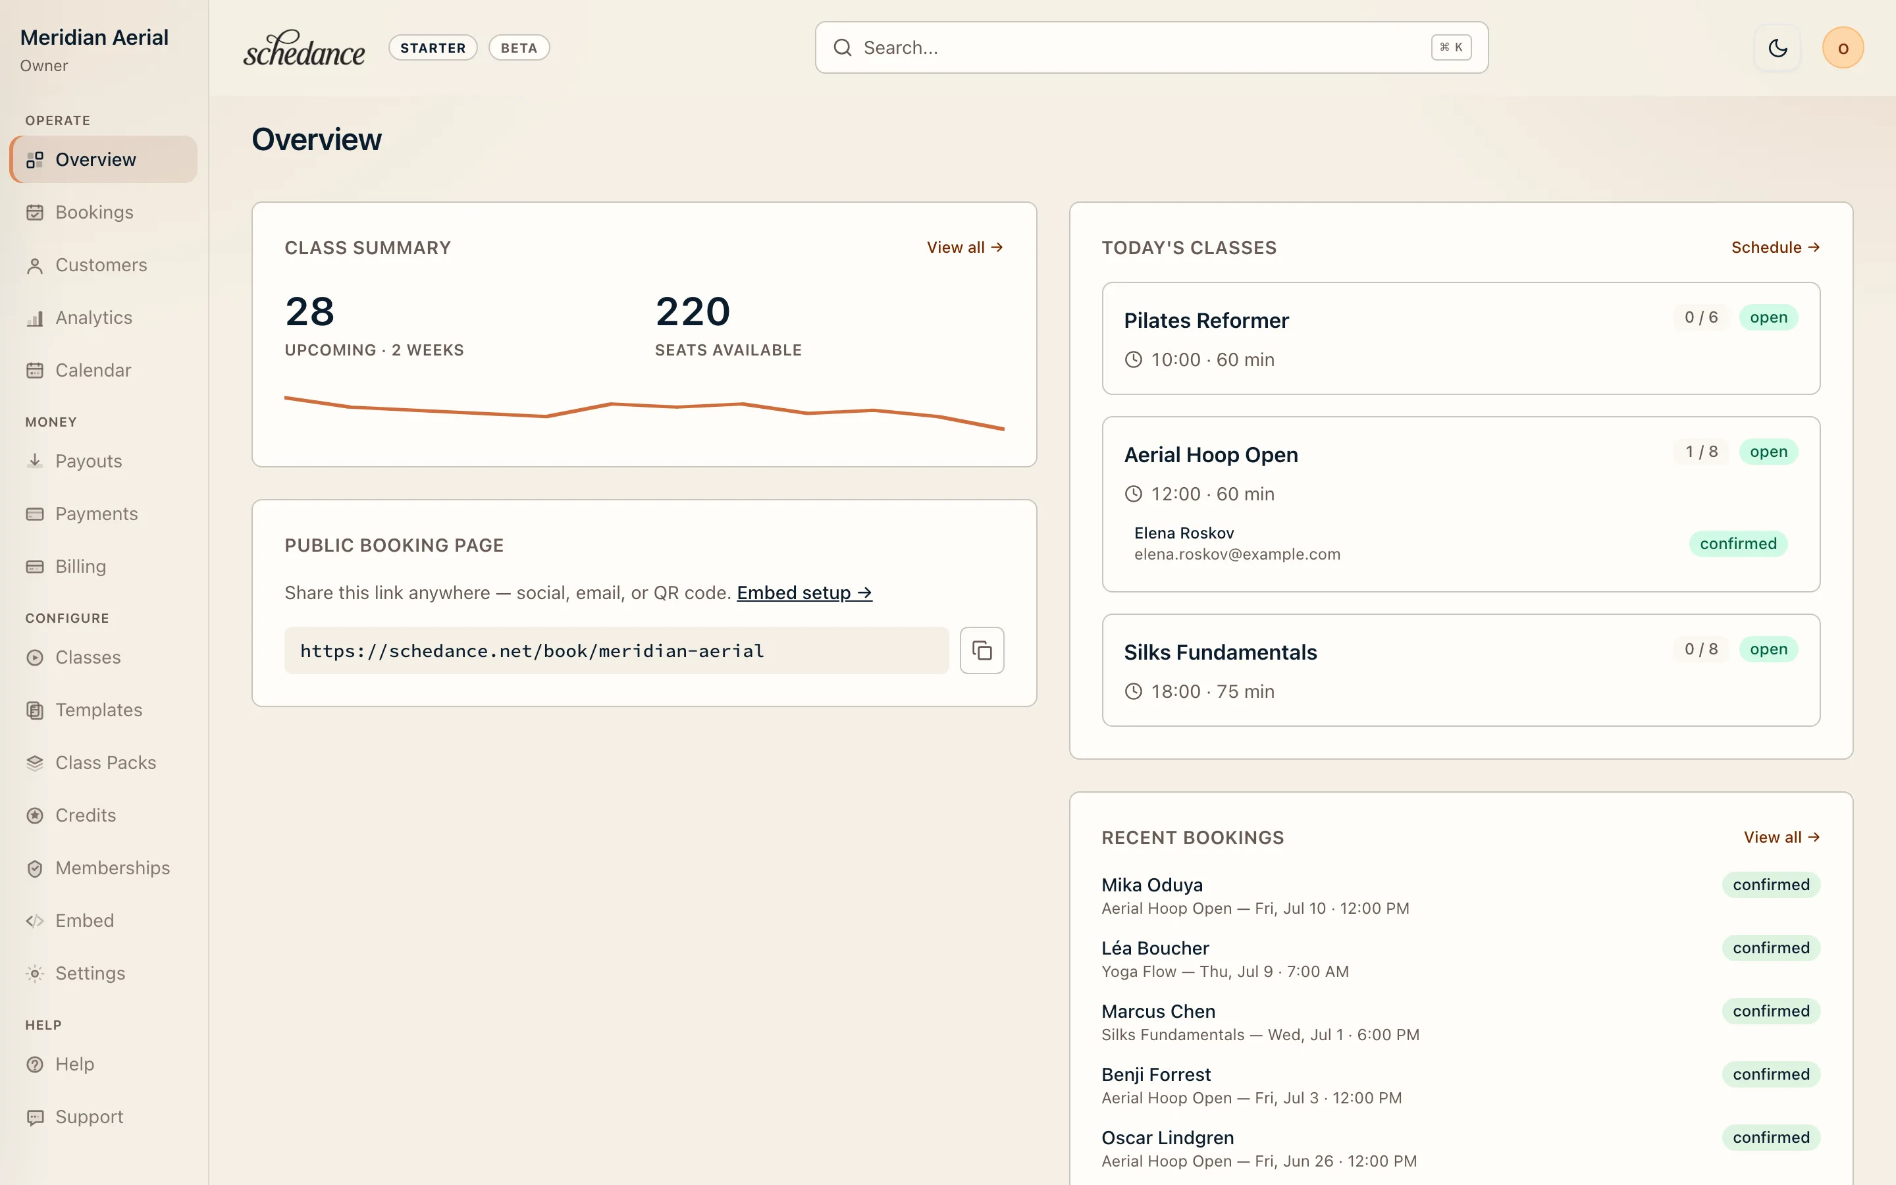
Task: Click the Oscar Lindgren booking row
Action: click(x=1460, y=1149)
